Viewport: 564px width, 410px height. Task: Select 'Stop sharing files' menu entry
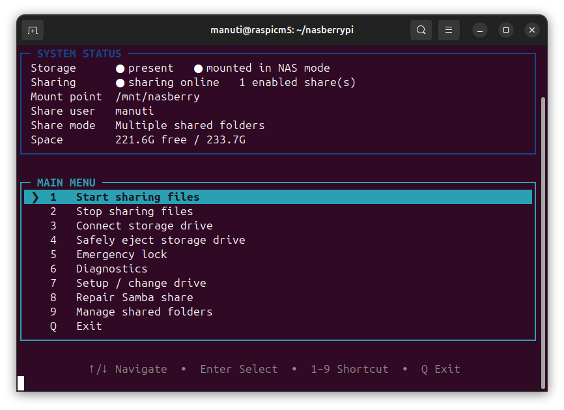click(x=277, y=211)
